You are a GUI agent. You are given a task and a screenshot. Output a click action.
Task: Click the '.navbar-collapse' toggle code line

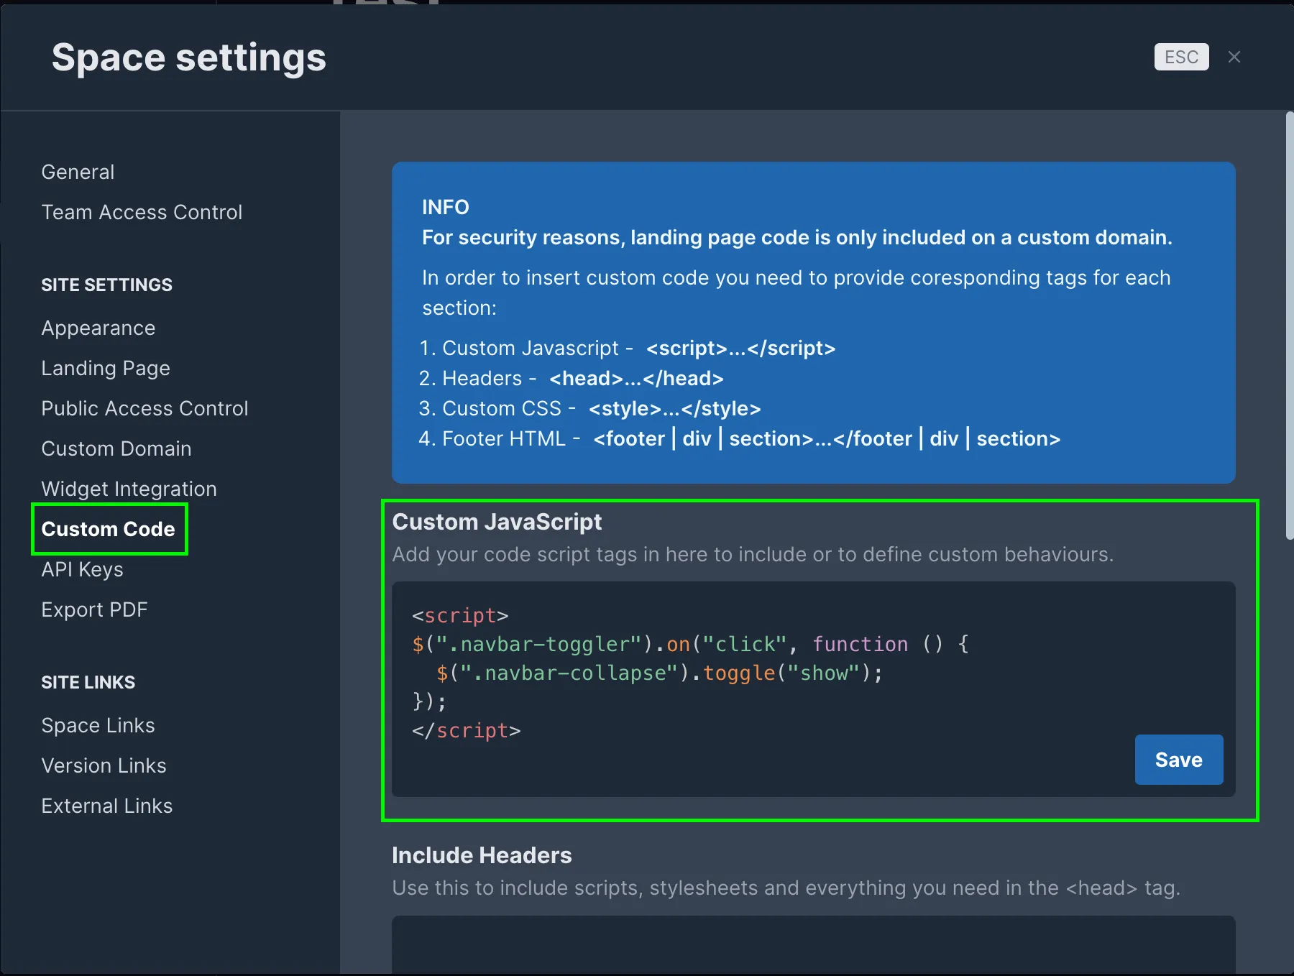coord(659,673)
